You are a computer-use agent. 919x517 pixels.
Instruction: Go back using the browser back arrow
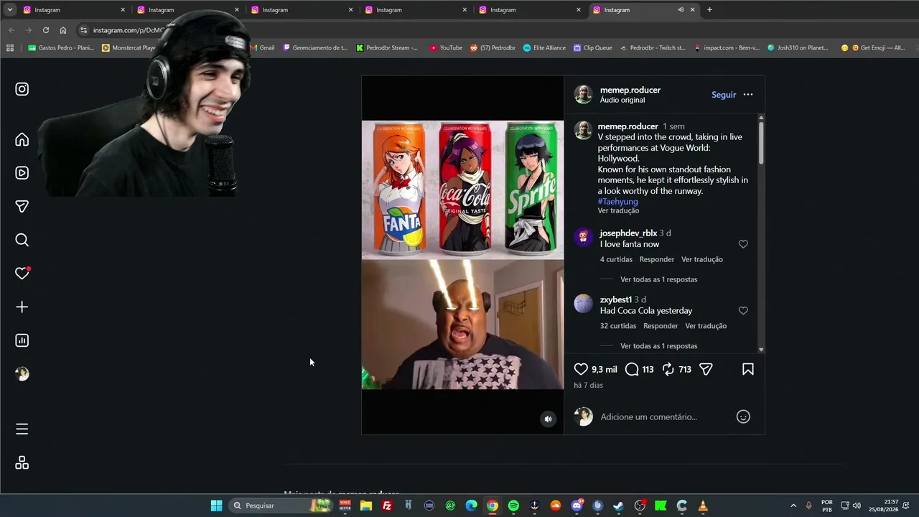tap(11, 30)
